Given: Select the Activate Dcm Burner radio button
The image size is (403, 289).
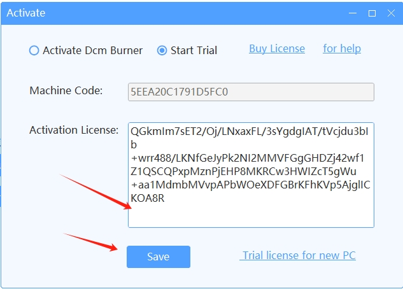Looking at the screenshot, I should click(x=34, y=50).
